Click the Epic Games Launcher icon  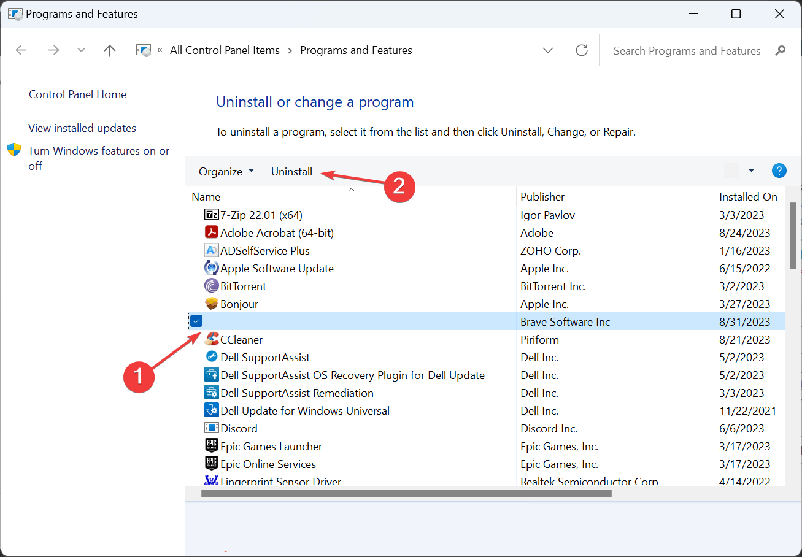tap(211, 446)
